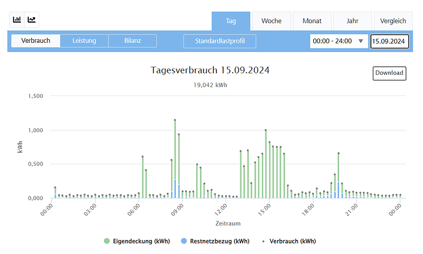The height and width of the screenshot is (254, 423).
Task: Click the green Eigendeckung legend circle
Action: pos(107,241)
